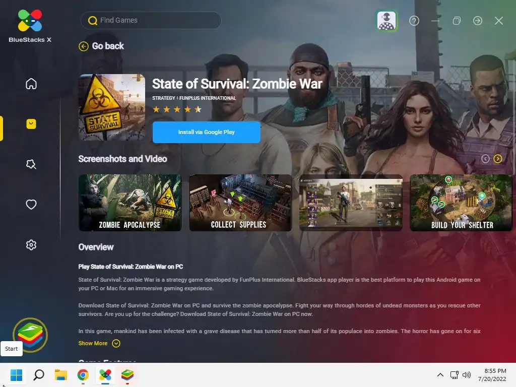Open network status tray icon
The width and height of the screenshot is (516, 387).
455,375
